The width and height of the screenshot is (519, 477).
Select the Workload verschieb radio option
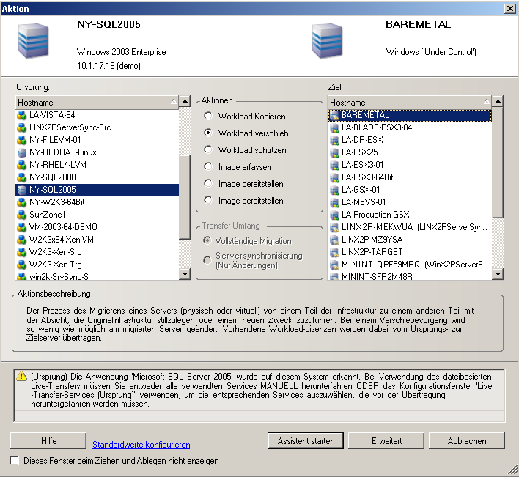click(208, 133)
